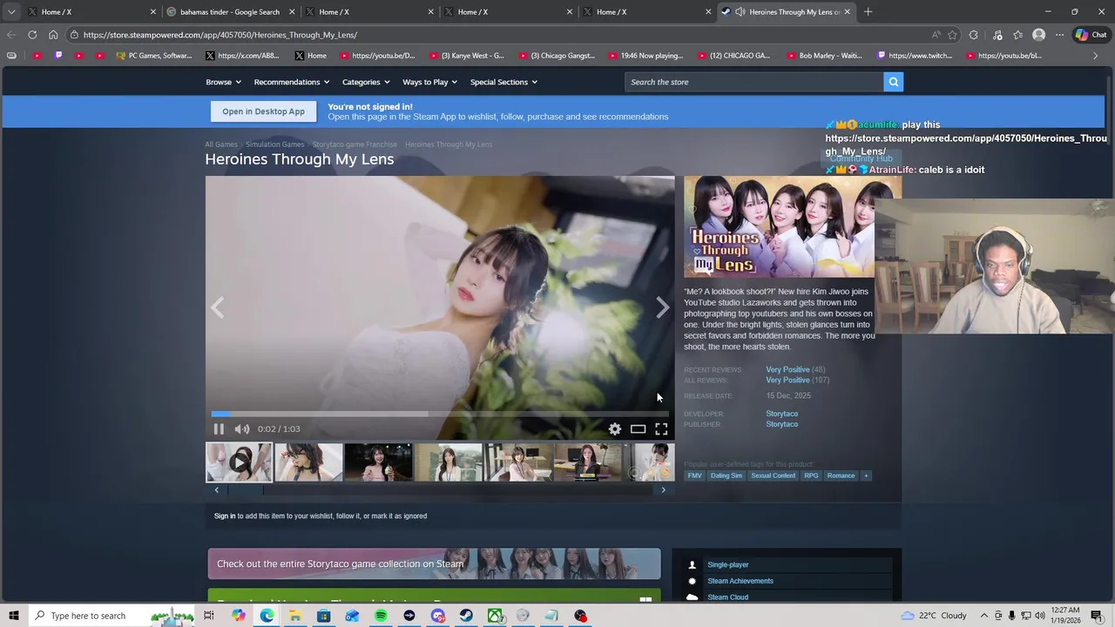Screen dimensions: 1115x627
Task: Show the next media item arrow
Action: point(663,307)
